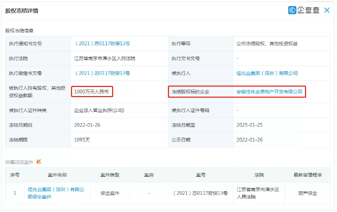This screenshot has height=212, width=337.
Task: Click 财产保全 cell in case table
Action: [308, 193]
